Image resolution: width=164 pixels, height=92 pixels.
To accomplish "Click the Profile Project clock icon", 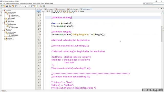I will coord(44,6).
